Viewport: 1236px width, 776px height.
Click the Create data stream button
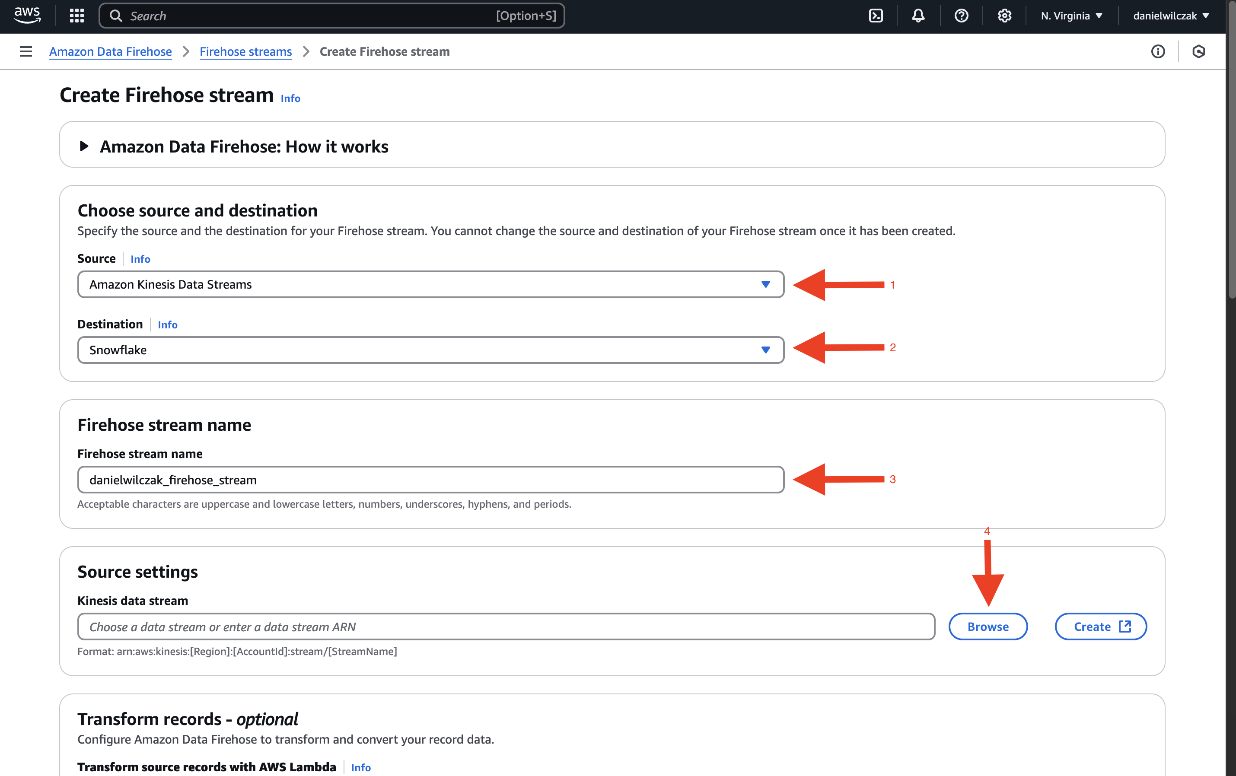point(1101,627)
